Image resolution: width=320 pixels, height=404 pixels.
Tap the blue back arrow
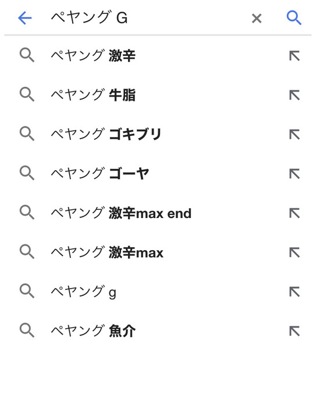tap(24, 18)
